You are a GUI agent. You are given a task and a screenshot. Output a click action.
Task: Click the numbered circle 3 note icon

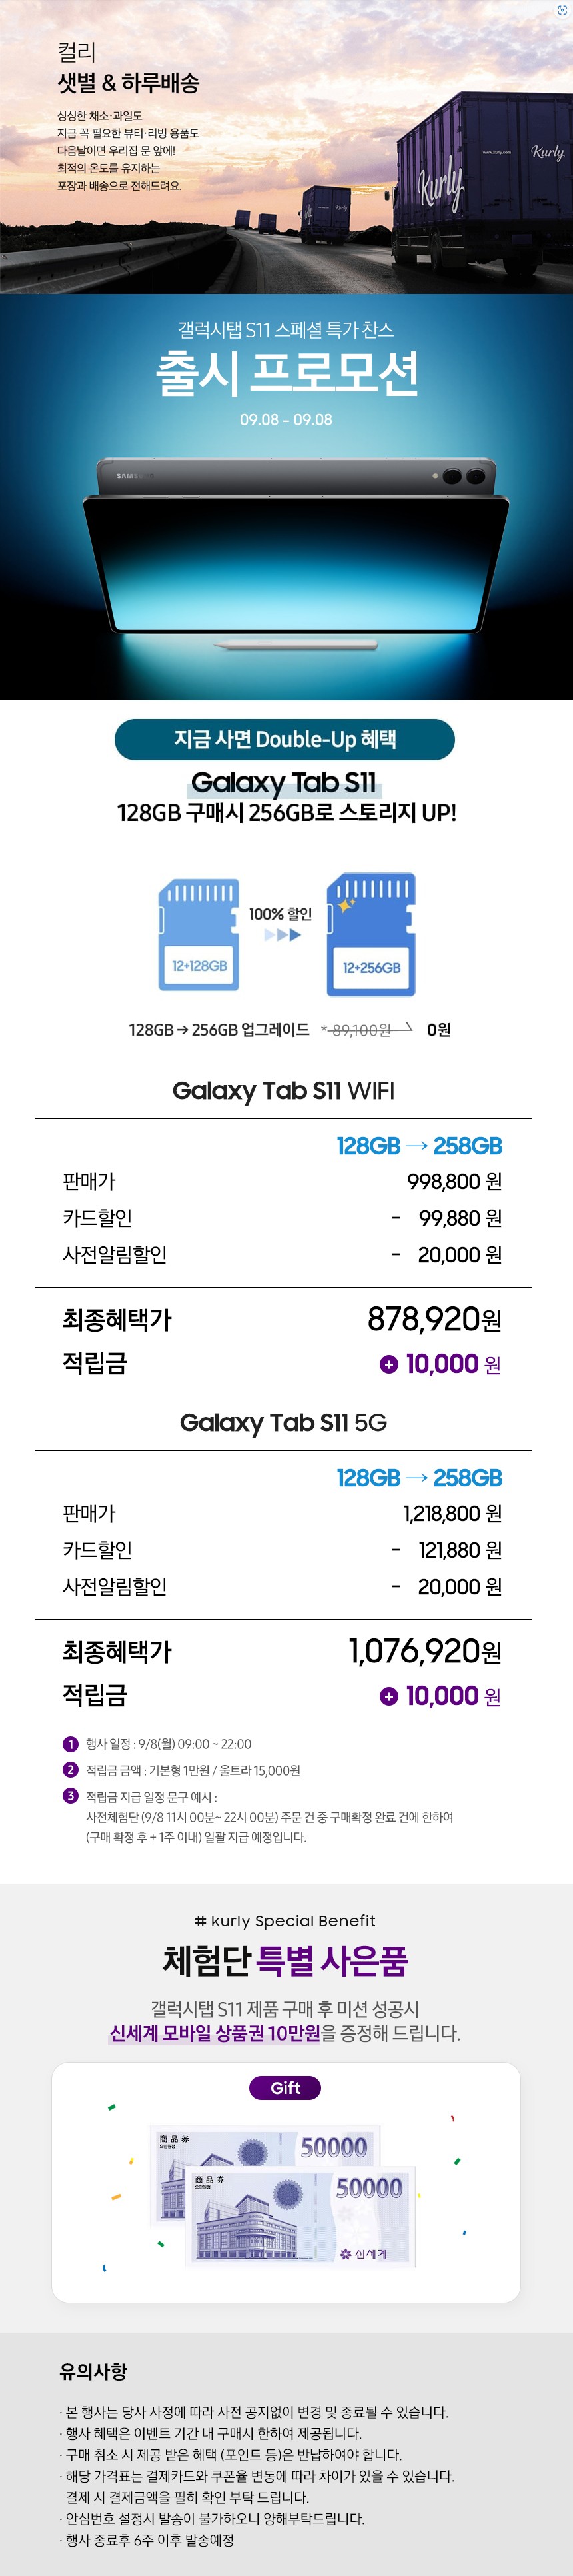pyautogui.click(x=70, y=1796)
